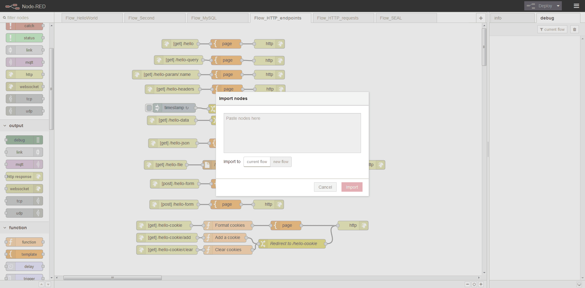Open the hamburger main menu
Screen dimensions: 585x288
tap(576, 6)
